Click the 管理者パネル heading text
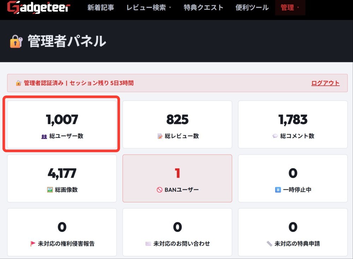 pyautogui.click(x=67, y=41)
